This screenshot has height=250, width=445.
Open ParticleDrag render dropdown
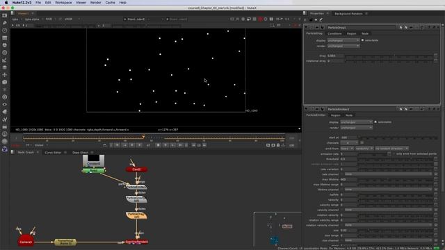pyautogui.click(x=343, y=46)
